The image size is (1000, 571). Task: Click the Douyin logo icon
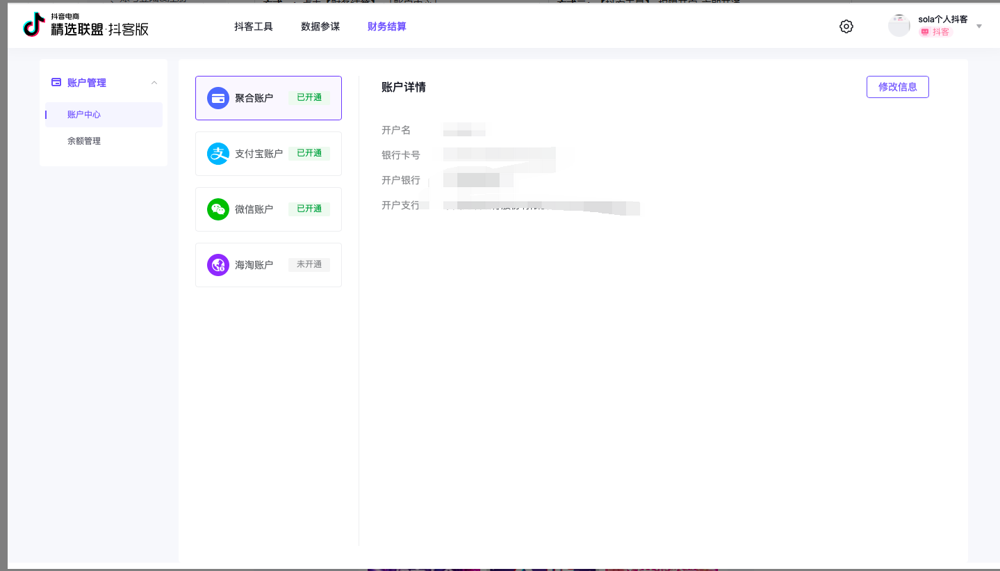click(x=33, y=25)
